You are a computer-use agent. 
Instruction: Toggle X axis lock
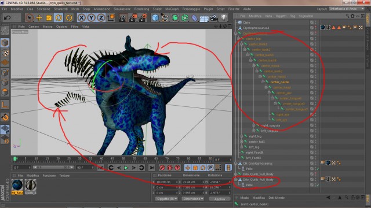click(81, 18)
